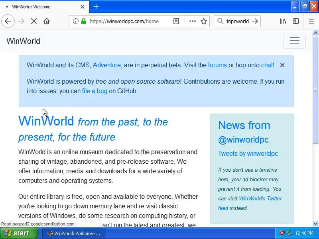Screen dimensions: 319x239
Task: Click the red shield security tray icon
Action: 282,233
